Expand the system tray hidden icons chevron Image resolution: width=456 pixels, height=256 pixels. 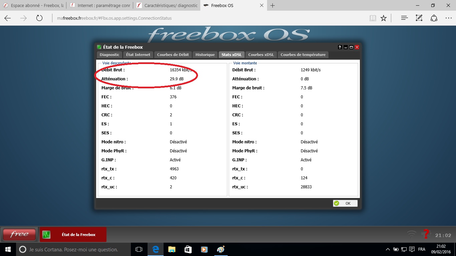(x=388, y=249)
